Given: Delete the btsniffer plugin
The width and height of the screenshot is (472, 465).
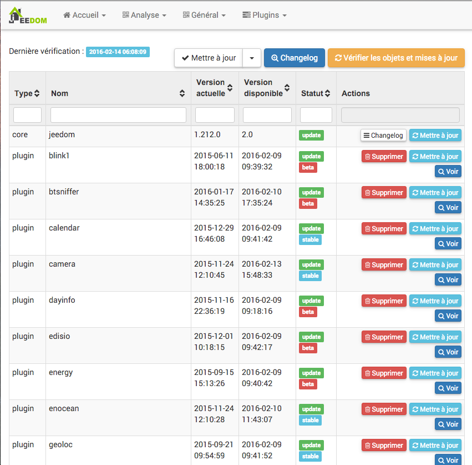Looking at the screenshot, I should [384, 192].
